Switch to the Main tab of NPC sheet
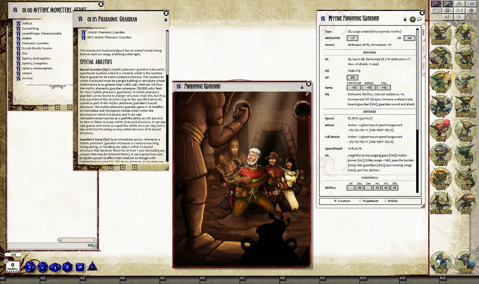Screen dimensions: 479x284 coord(423,32)
